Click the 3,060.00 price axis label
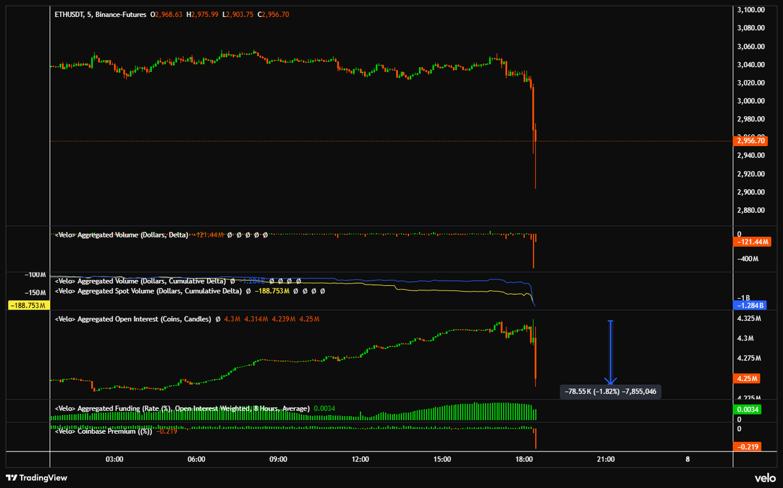 pos(750,46)
